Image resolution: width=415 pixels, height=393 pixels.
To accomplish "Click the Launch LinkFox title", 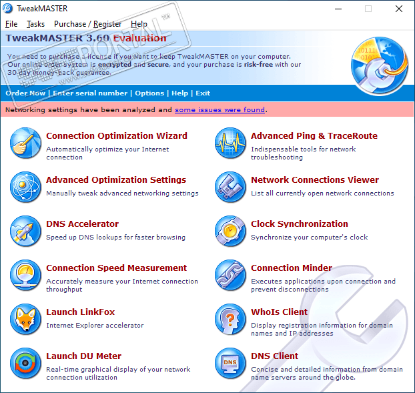I will pyautogui.click(x=81, y=312).
